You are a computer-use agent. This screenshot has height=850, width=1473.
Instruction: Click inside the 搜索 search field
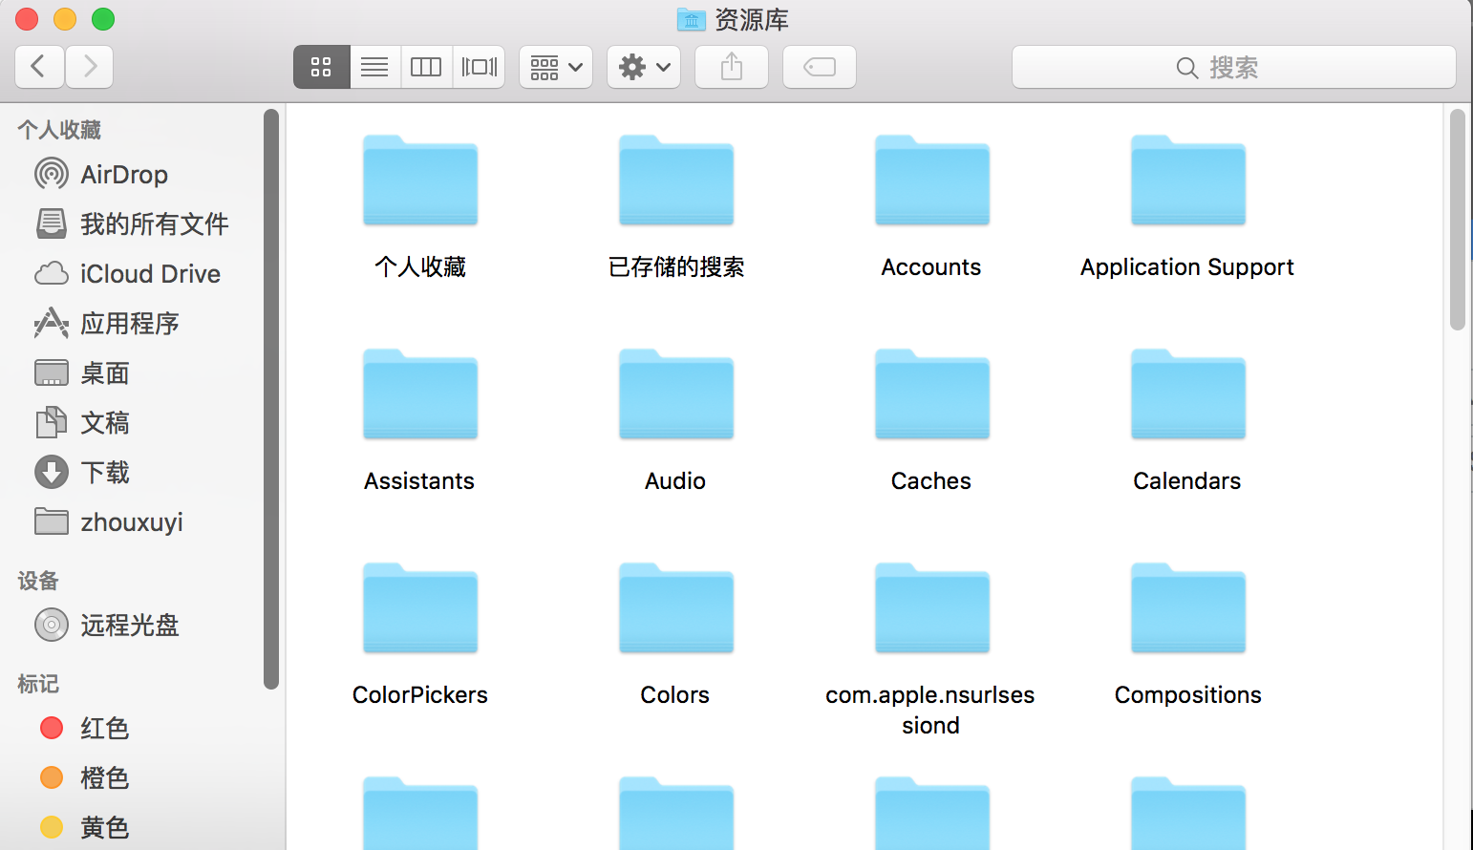coord(1232,67)
